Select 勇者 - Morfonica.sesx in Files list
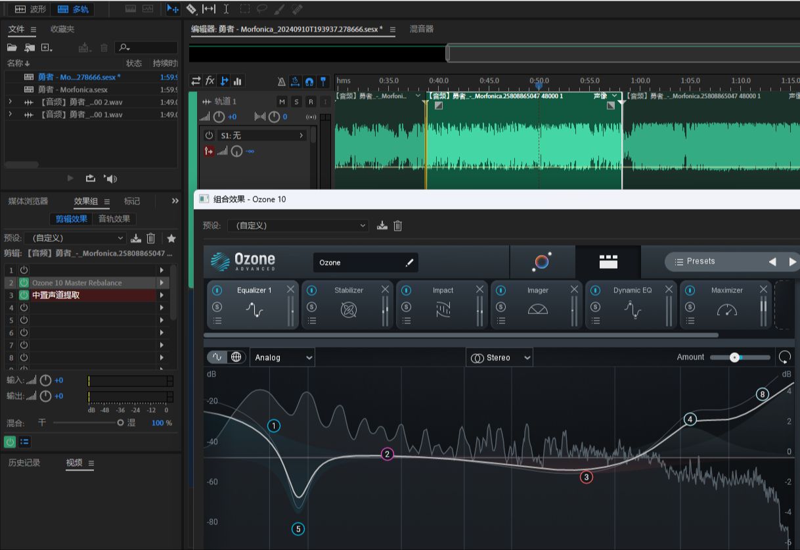The image size is (800, 550). [x=72, y=89]
